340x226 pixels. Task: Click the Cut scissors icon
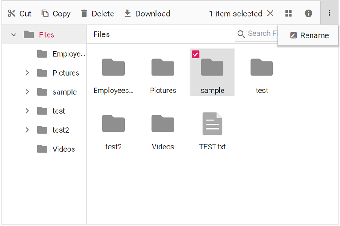tap(11, 14)
